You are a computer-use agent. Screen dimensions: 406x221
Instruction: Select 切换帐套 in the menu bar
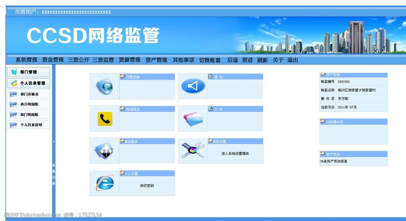(x=210, y=60)
